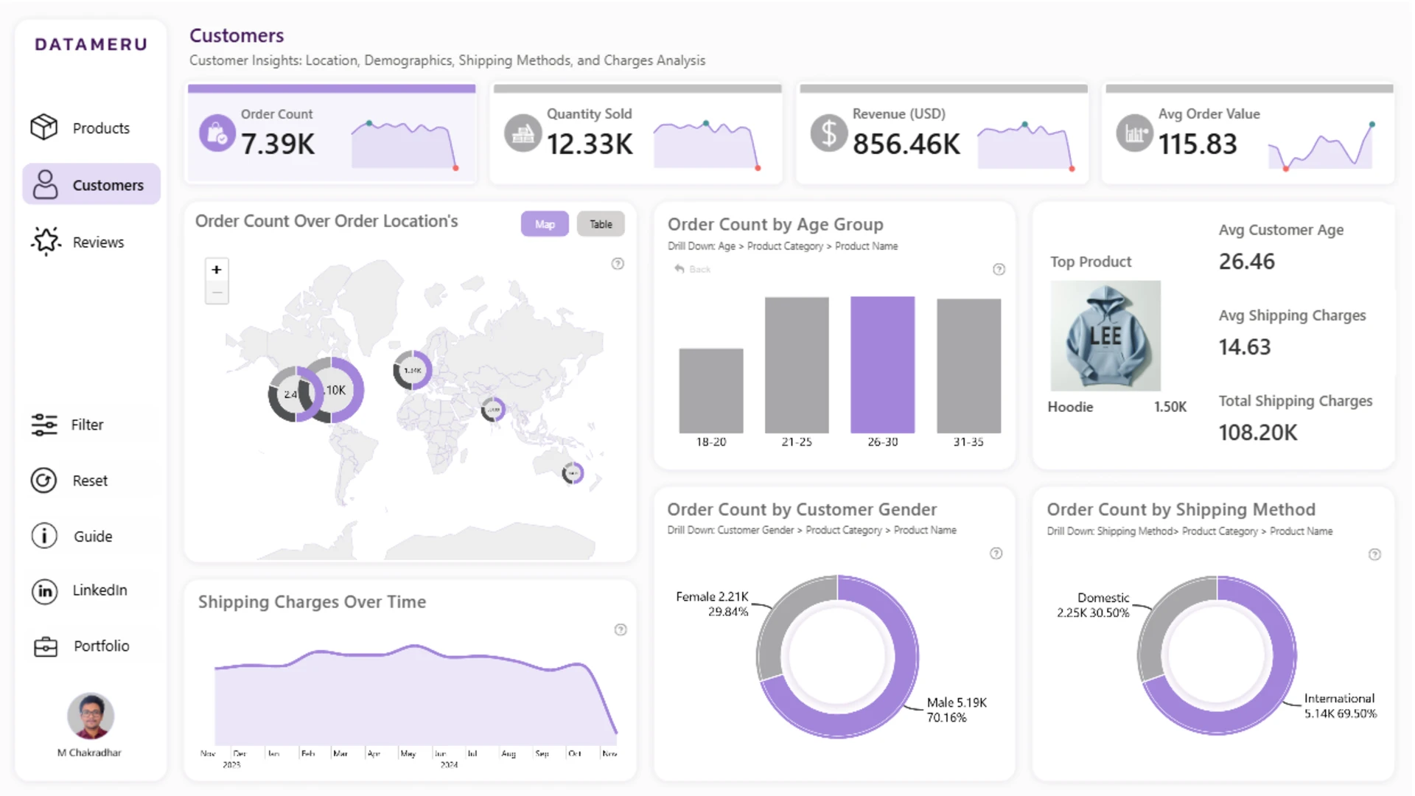1415x796 pixels.
Task: Select the Revenue (USD) KPI card
Action: coord(943,133)
